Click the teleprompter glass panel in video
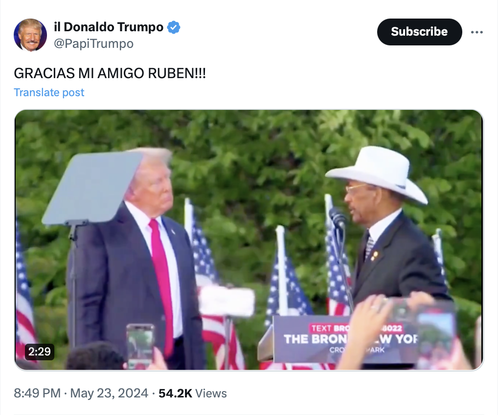Screen dimensions: 498x415 [x=93, y=187]
